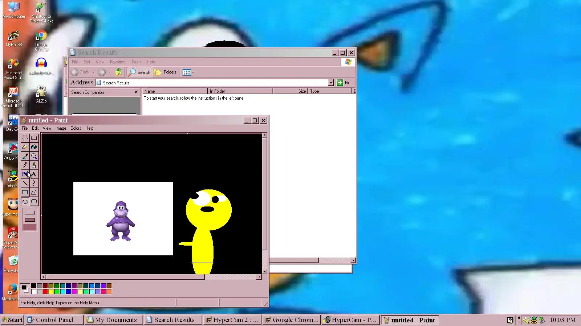Screen dimensions: 581x326
Task: Open the My Computer desktop icon
Action: 14,10
